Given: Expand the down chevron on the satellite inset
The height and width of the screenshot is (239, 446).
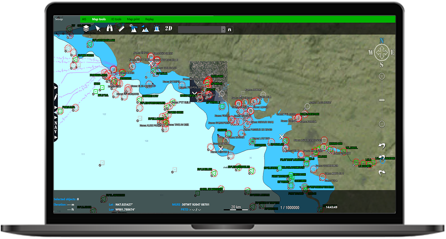Looking at the screenshot, I should [195, 94].
